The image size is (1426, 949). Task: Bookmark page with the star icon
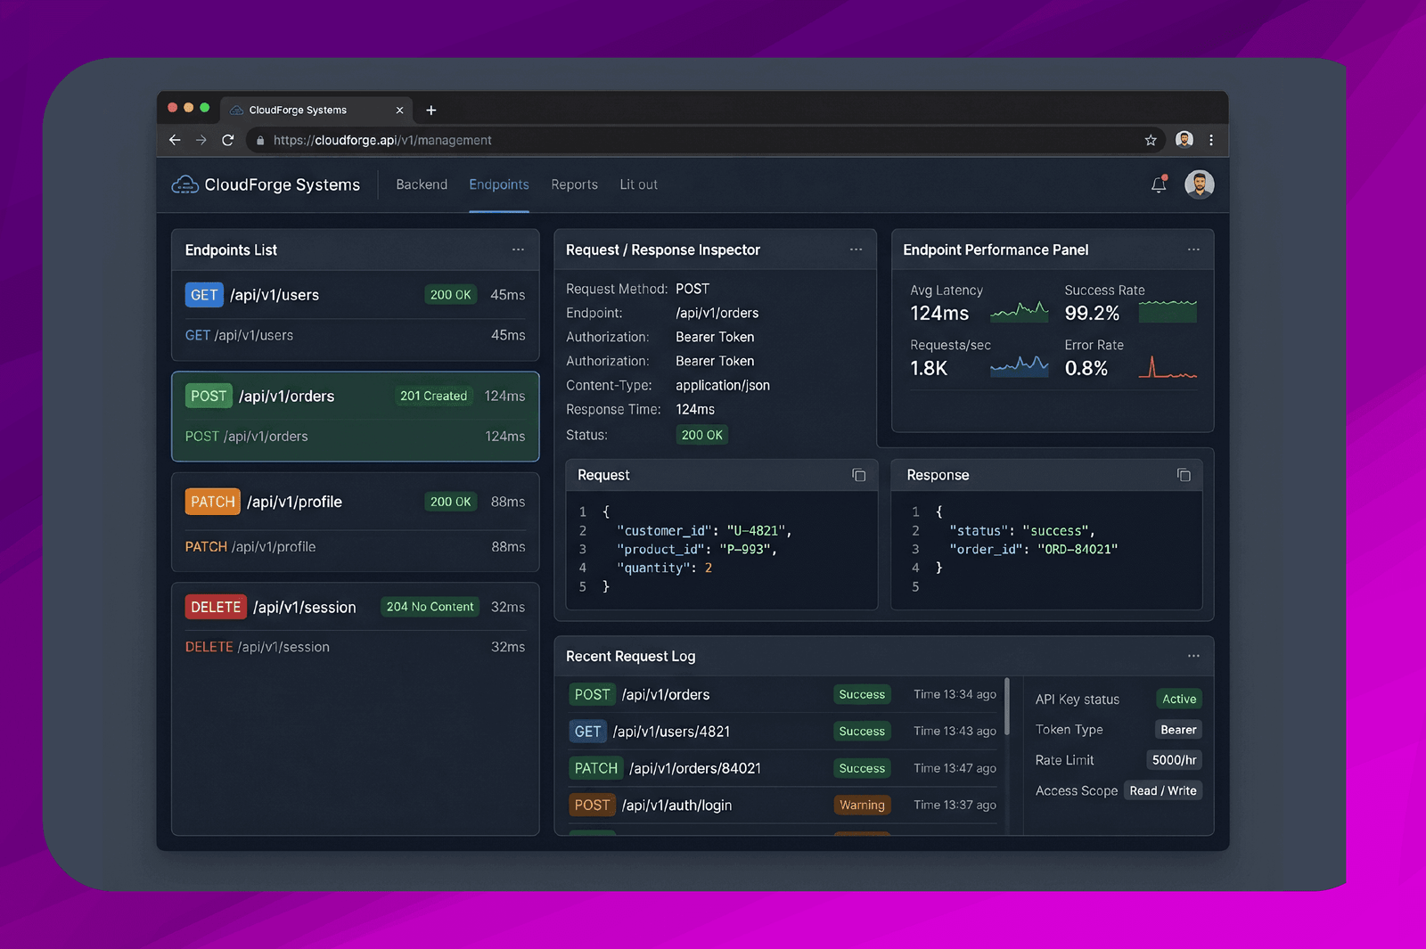pos(1151,140)
